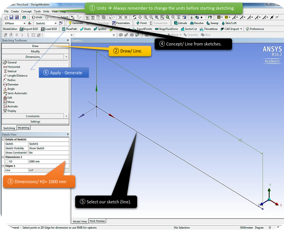Viewport: 284px width, 231px height.
Task: Activate the Angle dimension tool
Action: coord(11,89)
